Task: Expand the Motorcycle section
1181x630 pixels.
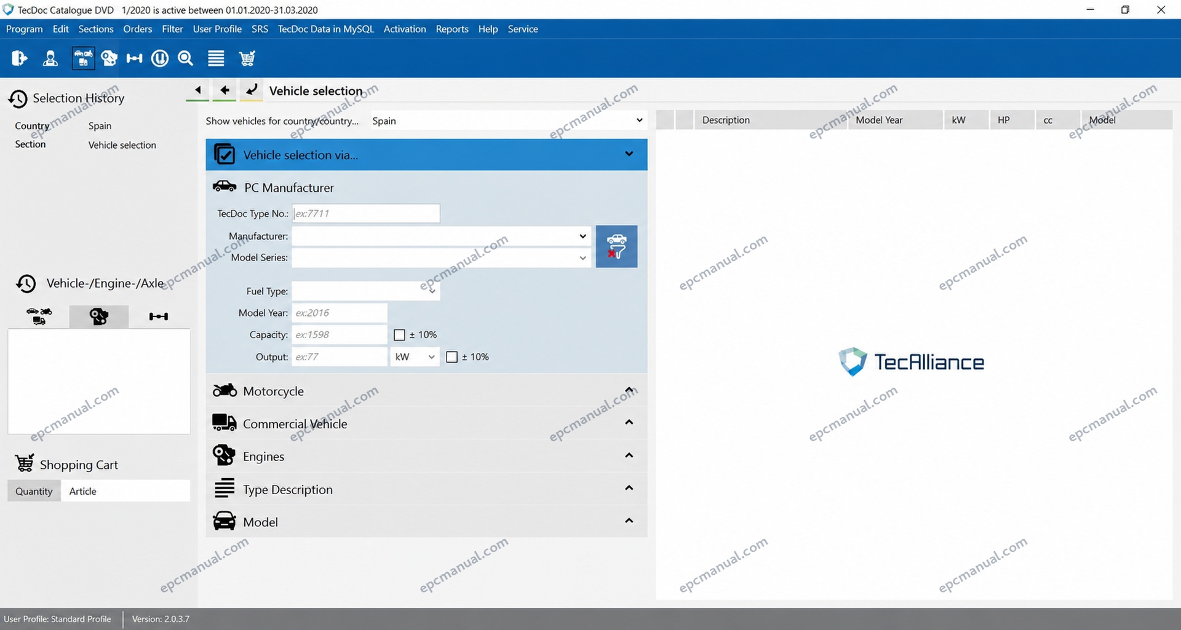Action: 426,391
